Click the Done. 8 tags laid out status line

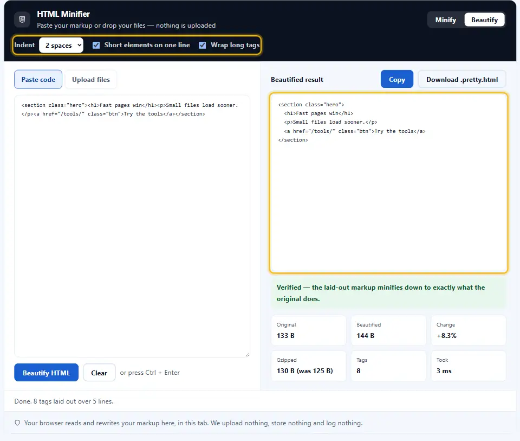[64, 401]
